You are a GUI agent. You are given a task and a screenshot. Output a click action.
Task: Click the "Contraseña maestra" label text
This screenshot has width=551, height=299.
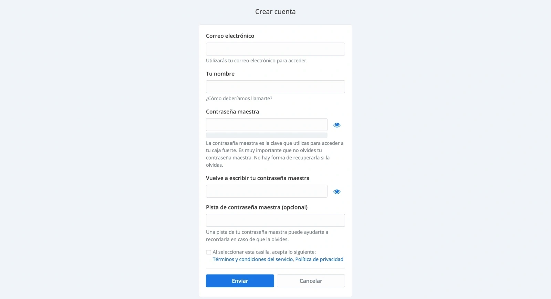click(x=232, y=112)
